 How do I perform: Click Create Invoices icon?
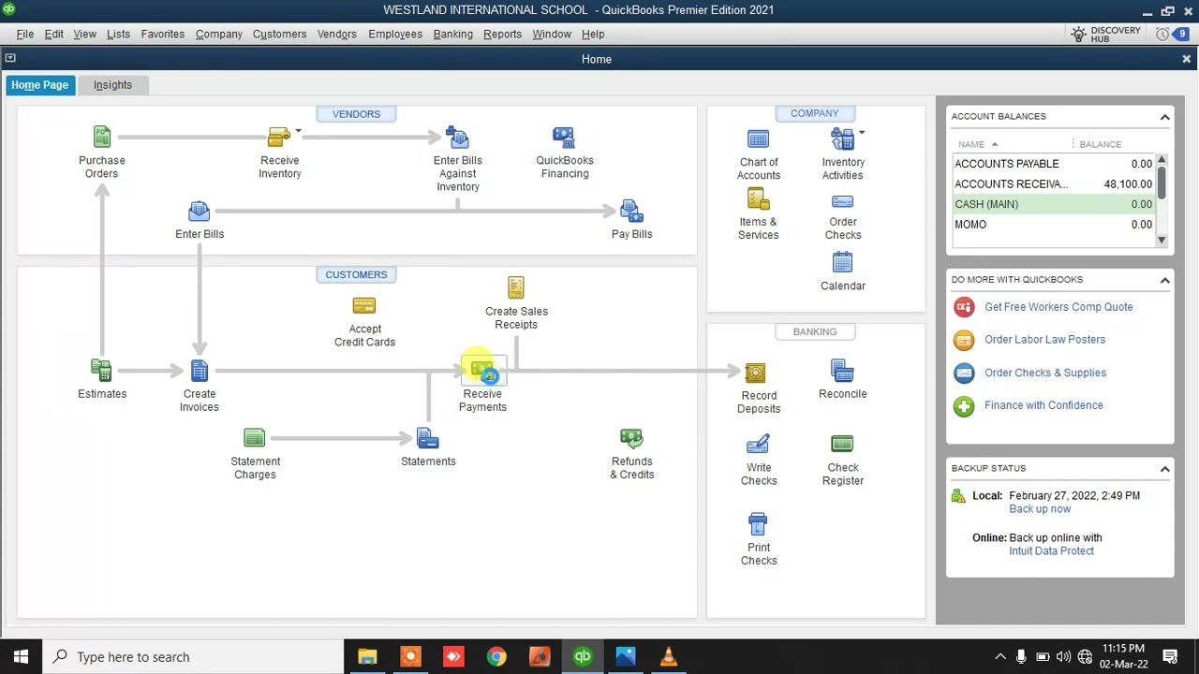click(199, 371)
